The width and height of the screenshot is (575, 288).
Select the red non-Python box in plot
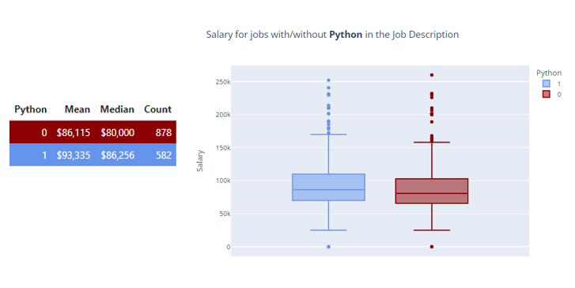(432, 191)
